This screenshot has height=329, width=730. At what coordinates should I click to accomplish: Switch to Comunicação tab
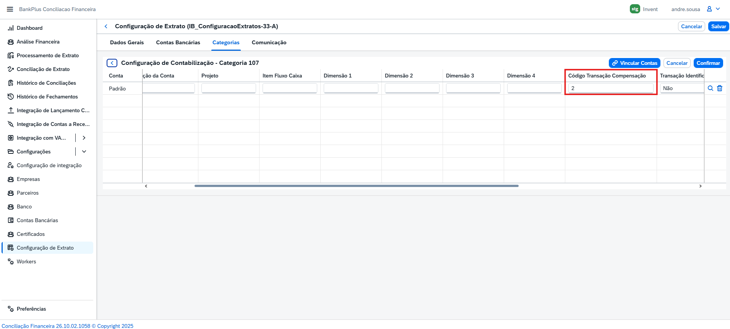coord(269,42)
